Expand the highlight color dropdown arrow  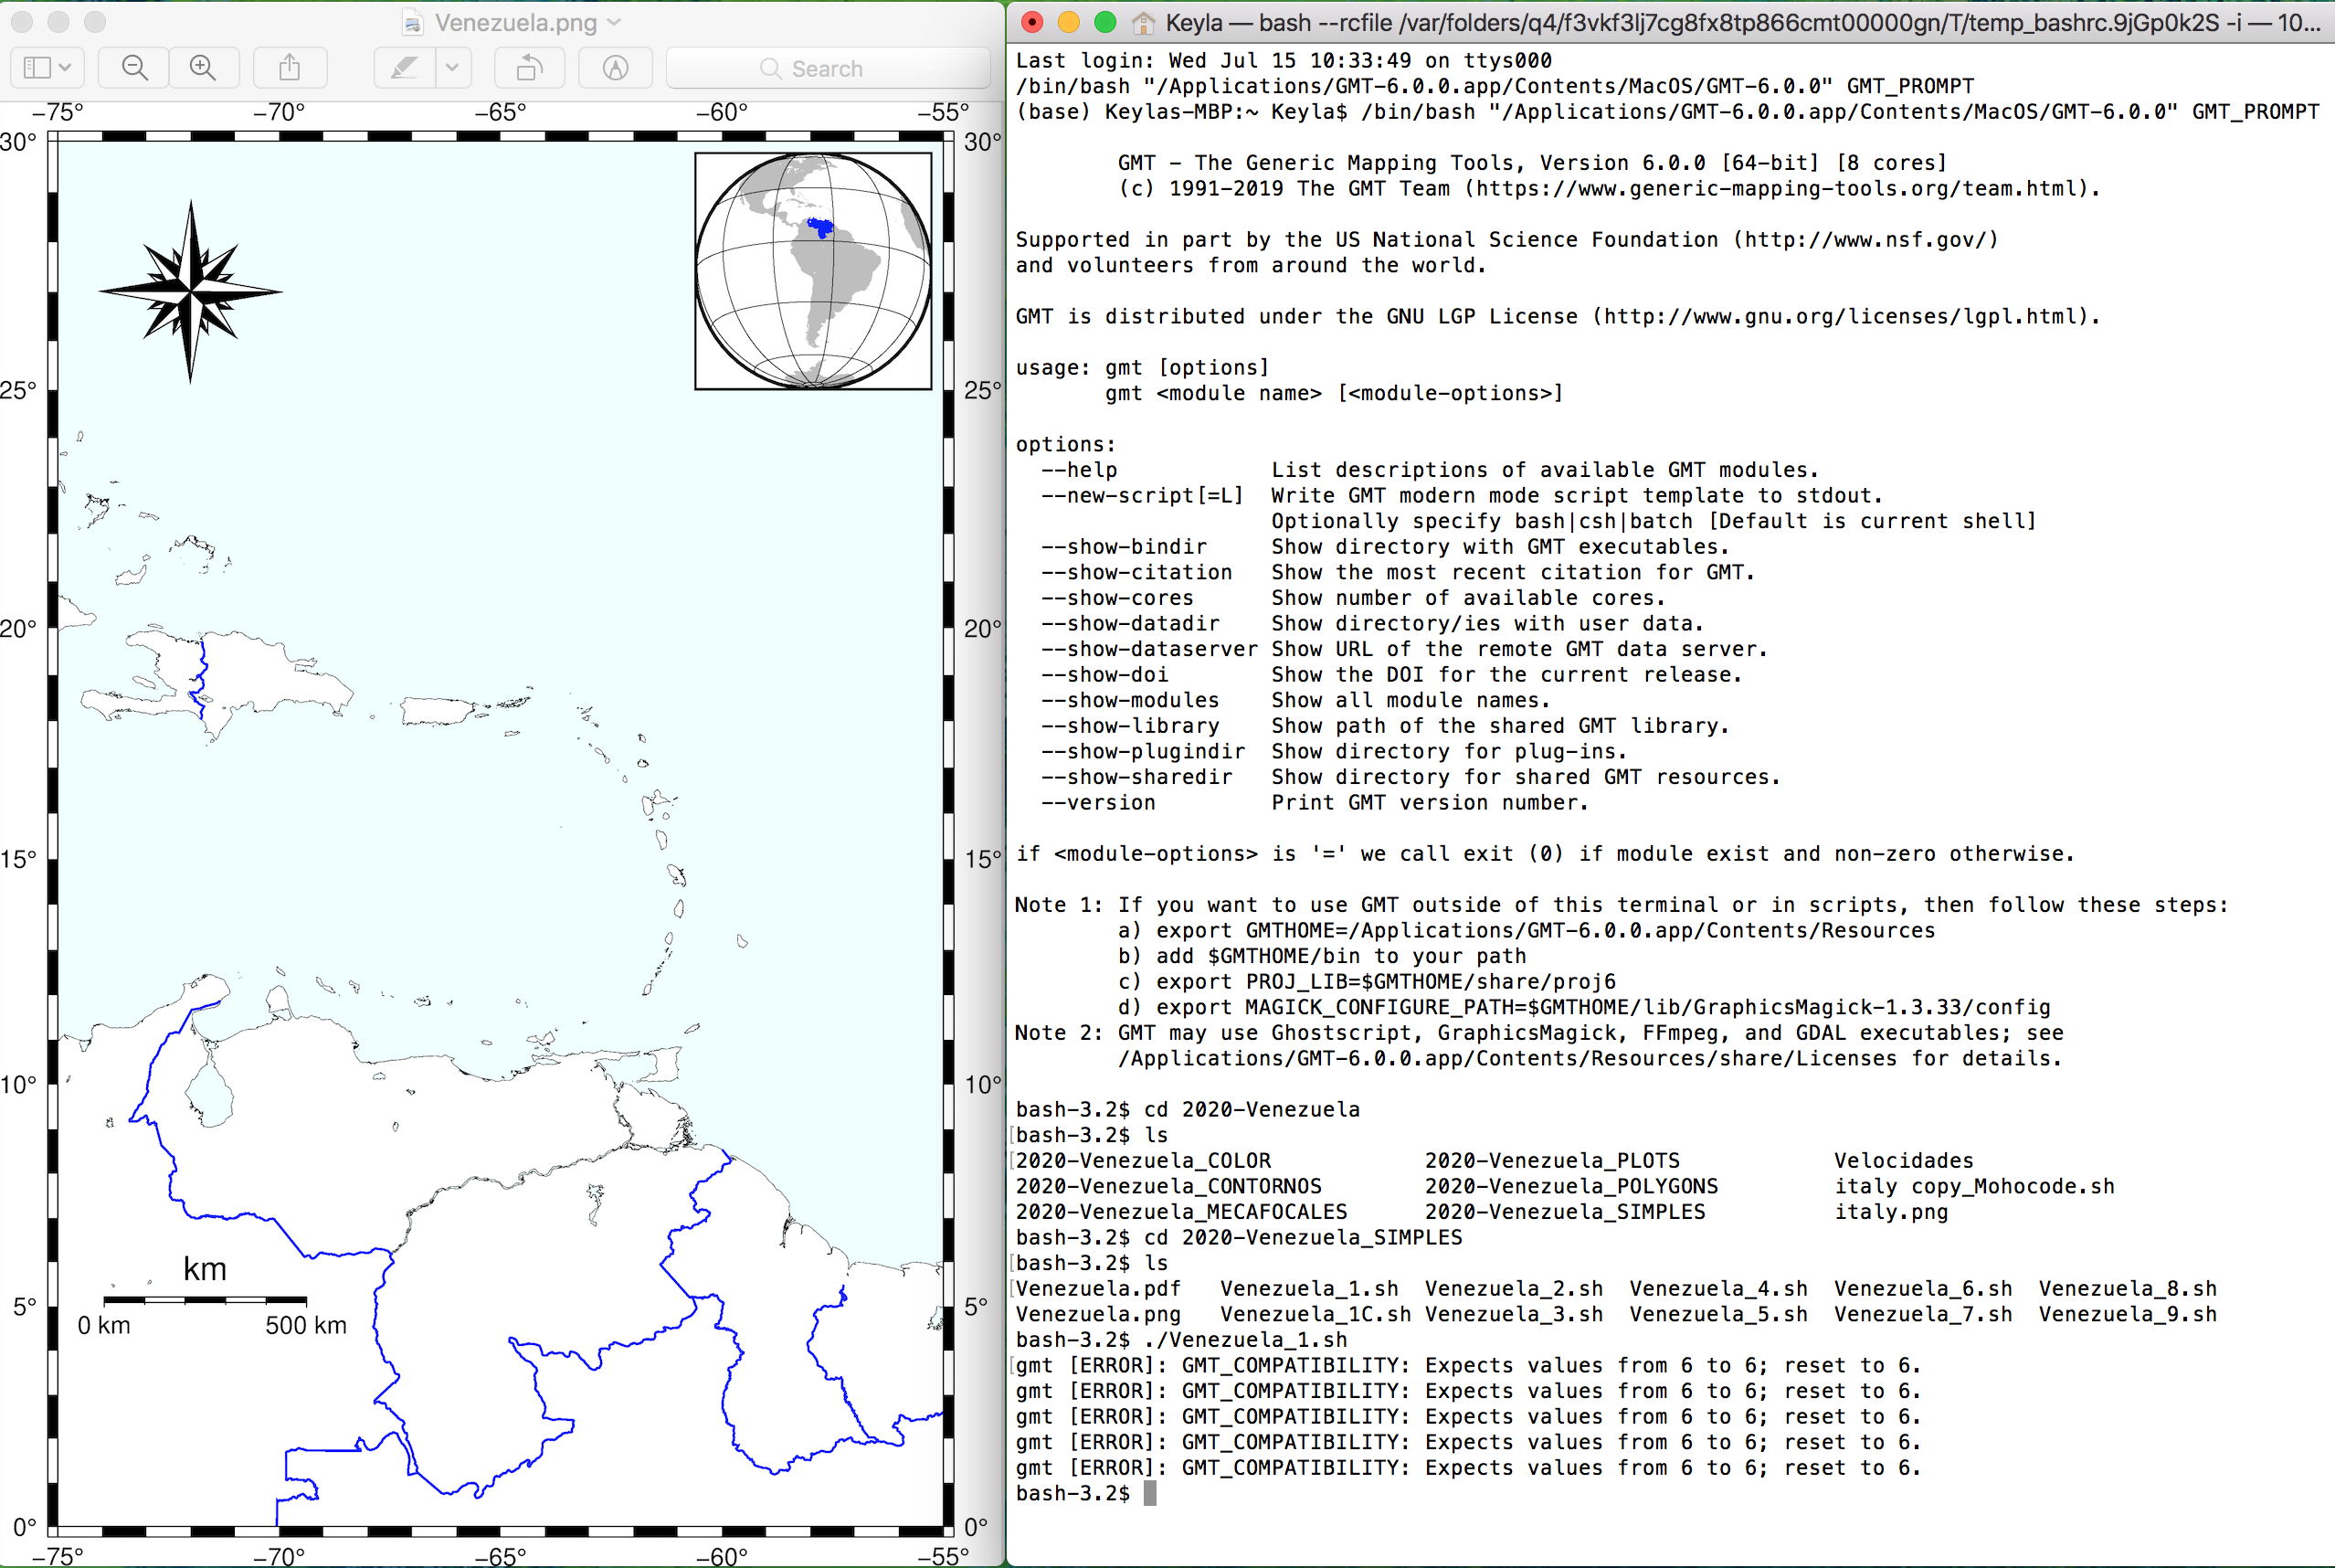pos(452,68)
